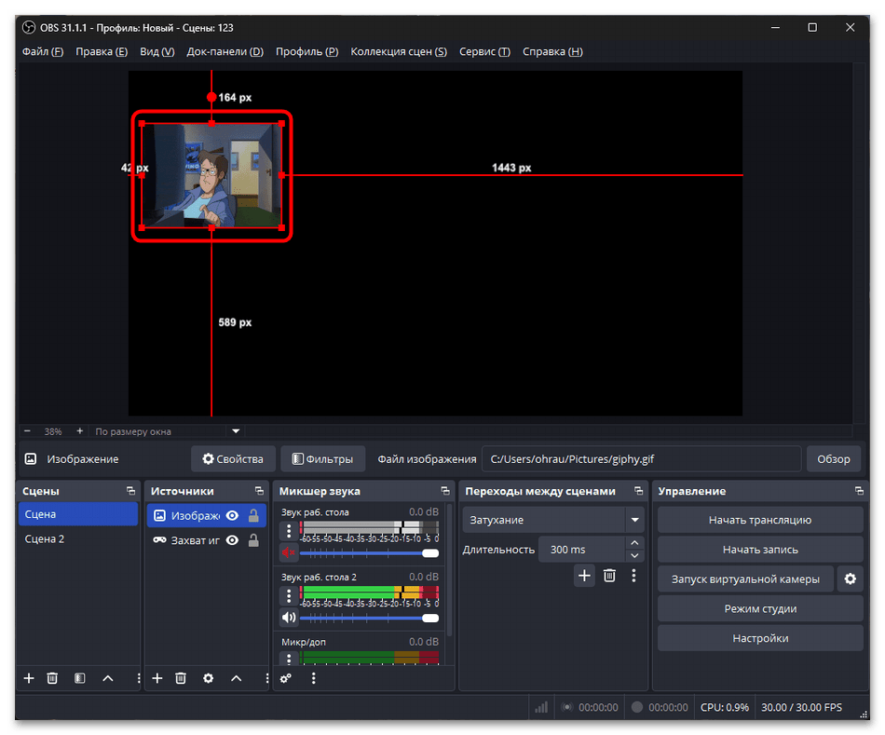Adjust Звук раб. стола volume slider
The width and height of the screenshot is (885, 735).
coord(369,553)
